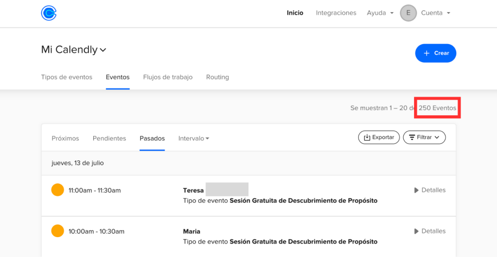Click the Calendly logo icon
497x257 pixels.
coord(49,13)
